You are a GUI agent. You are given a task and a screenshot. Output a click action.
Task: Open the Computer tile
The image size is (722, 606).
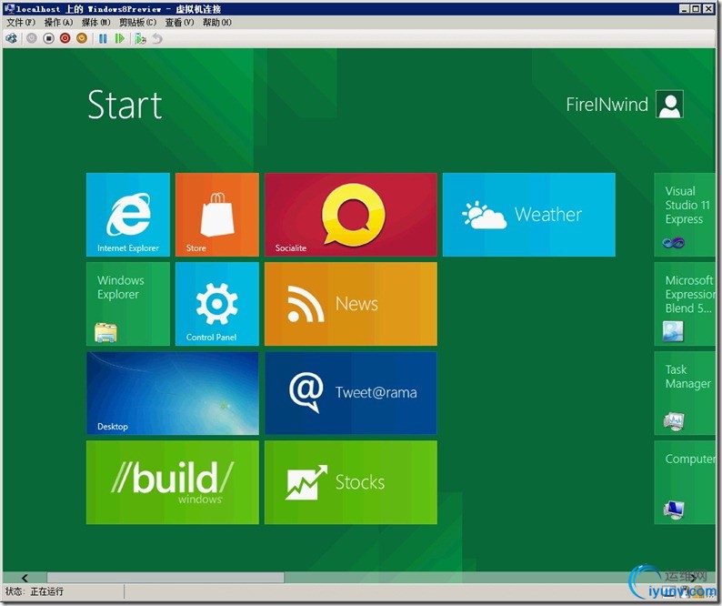pos(685,482)
